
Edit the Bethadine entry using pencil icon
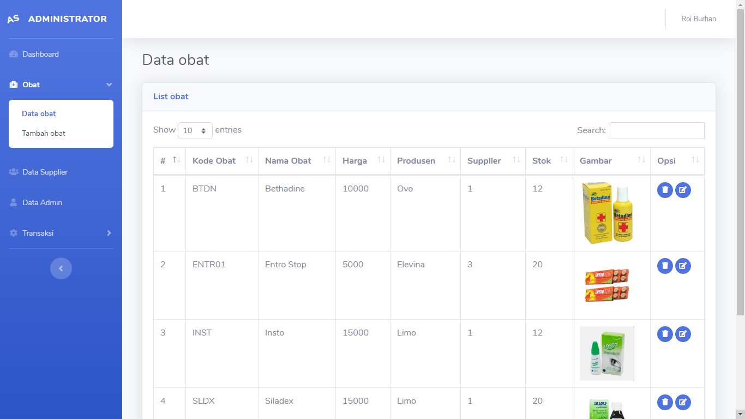pyautogui.click(x=683, y=190)
